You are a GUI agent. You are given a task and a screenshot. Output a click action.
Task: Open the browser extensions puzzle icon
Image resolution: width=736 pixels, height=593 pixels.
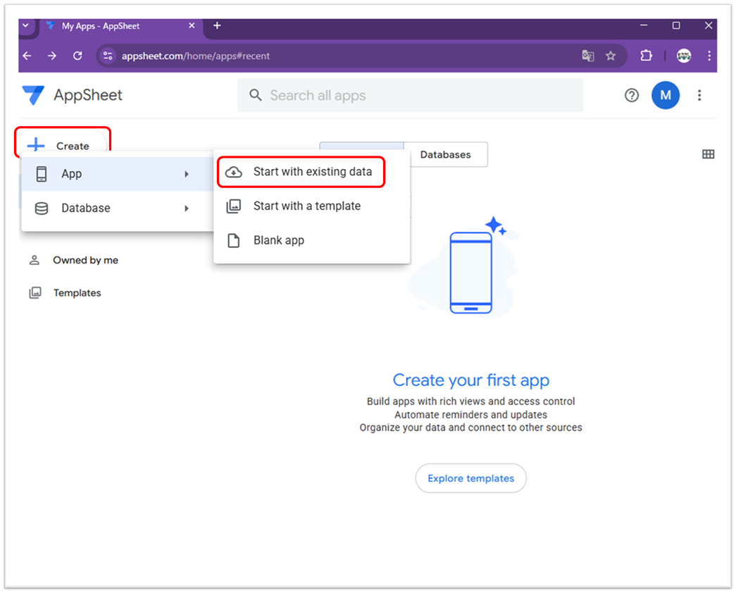coord(646,56)
